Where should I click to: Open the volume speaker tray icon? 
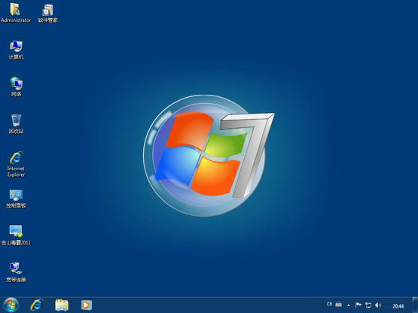tap(378, 305)
